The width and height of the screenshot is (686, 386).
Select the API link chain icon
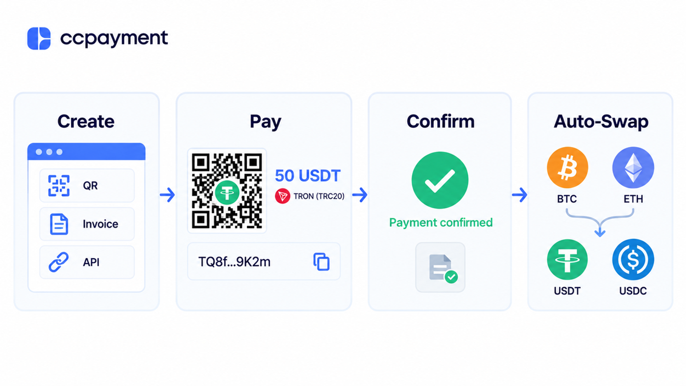[x=59, y=262]
